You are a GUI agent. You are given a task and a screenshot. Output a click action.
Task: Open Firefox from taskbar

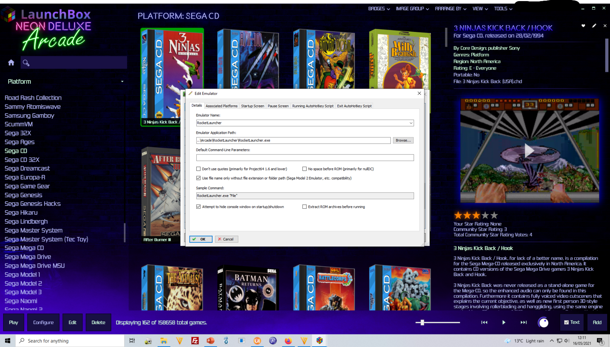288,341
